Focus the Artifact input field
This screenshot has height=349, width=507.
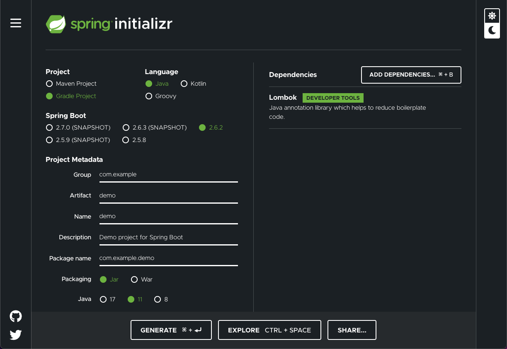coord(168,195)
